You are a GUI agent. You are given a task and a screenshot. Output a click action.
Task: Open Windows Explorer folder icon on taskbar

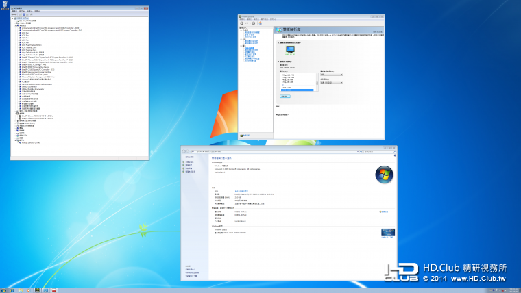[x=21, y=290]
